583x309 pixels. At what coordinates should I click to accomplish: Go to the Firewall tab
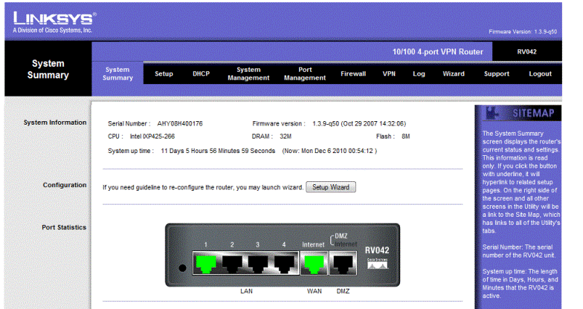click(354, 73)
